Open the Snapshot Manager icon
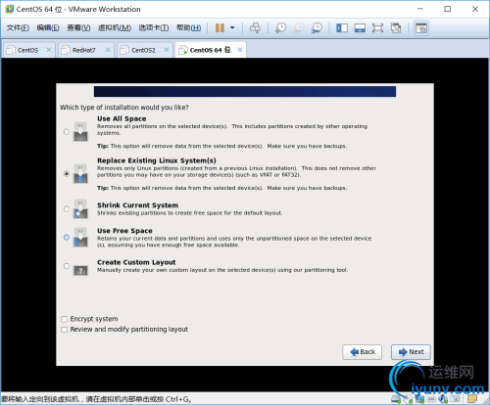Screen dimensions: 490x405 coord(317,27)
